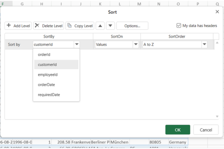Select orderId from the column list
Viewport: 224px width, 149px height.
click(x=56, y=54)
